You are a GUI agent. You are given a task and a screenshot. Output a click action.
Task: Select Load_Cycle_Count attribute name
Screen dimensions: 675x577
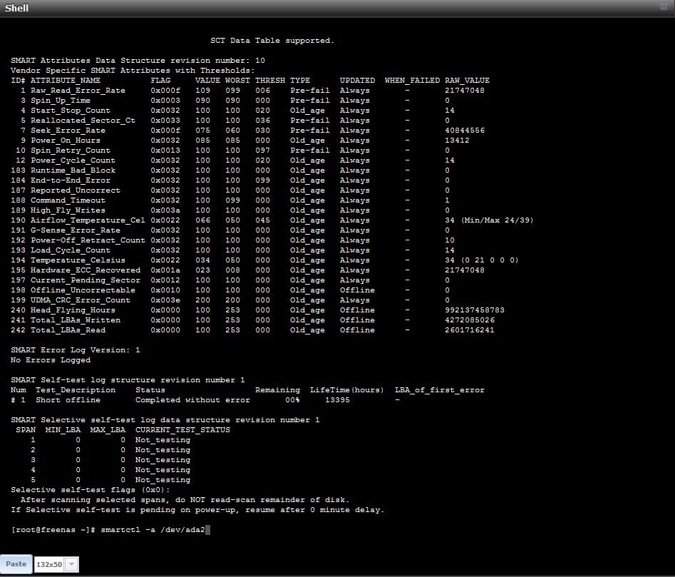70,250
